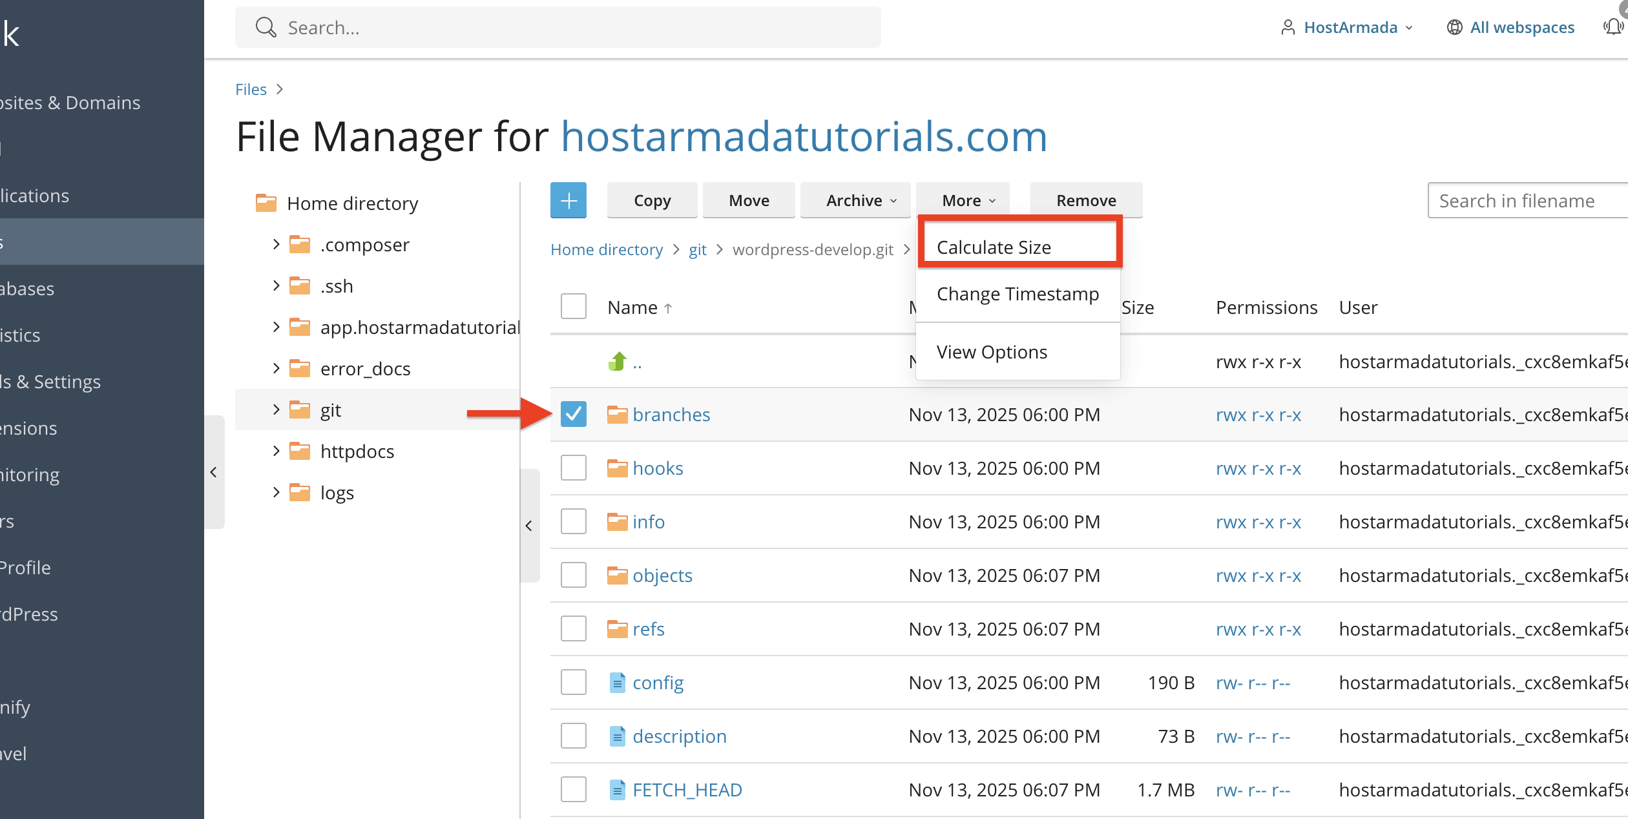Click the config file icon
This screenshot has height=819, width=1628.
click(618, 683)
